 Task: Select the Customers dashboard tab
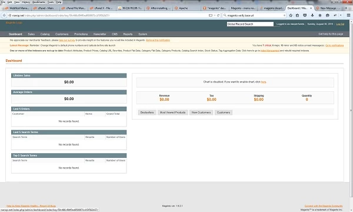coord(224,112)
